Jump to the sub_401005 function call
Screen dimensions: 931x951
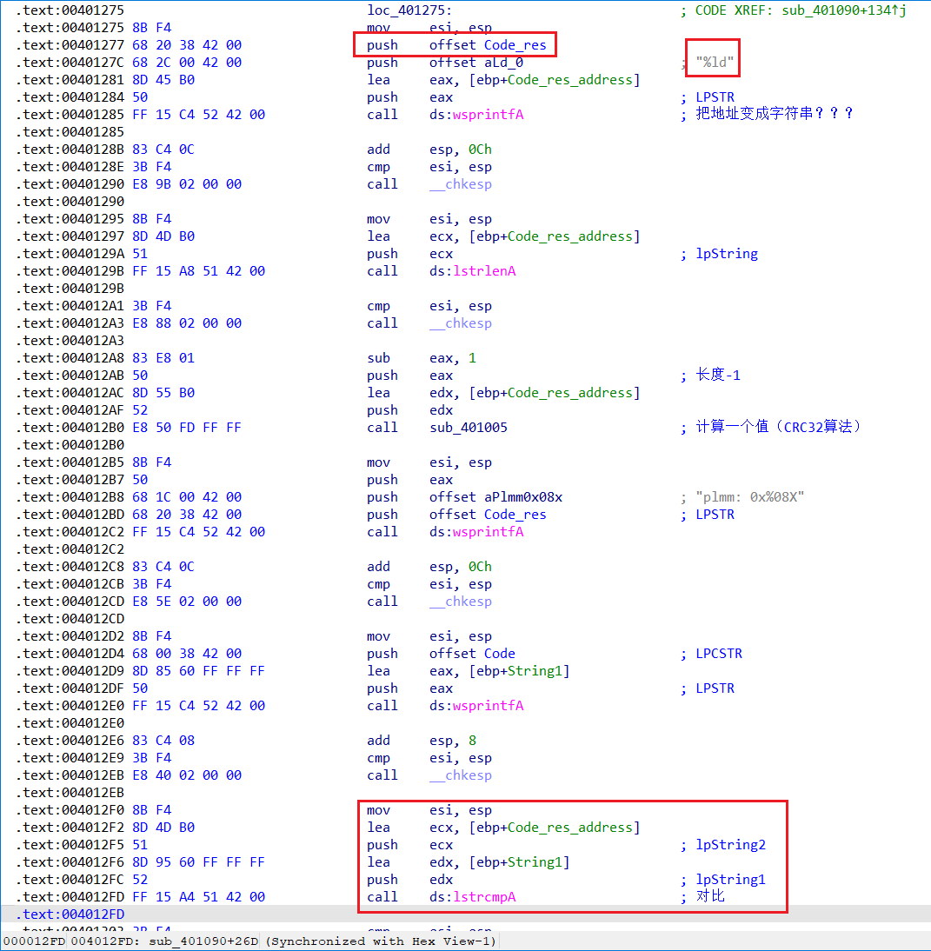click(468, 428)
